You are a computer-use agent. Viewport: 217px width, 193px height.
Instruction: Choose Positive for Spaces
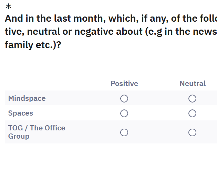tap(124, 114)
